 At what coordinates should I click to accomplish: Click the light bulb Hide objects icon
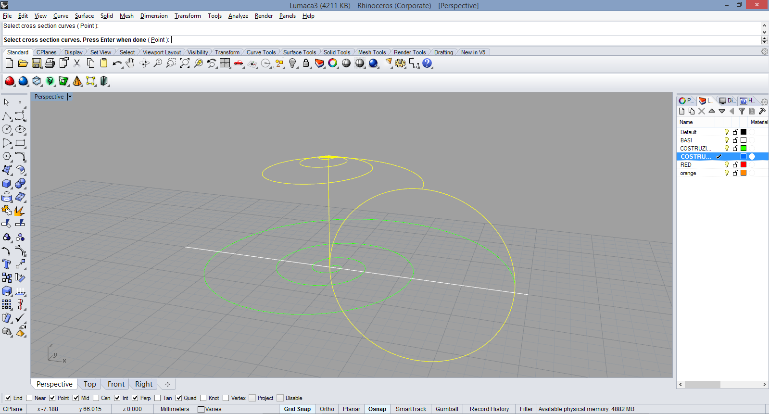292,63
